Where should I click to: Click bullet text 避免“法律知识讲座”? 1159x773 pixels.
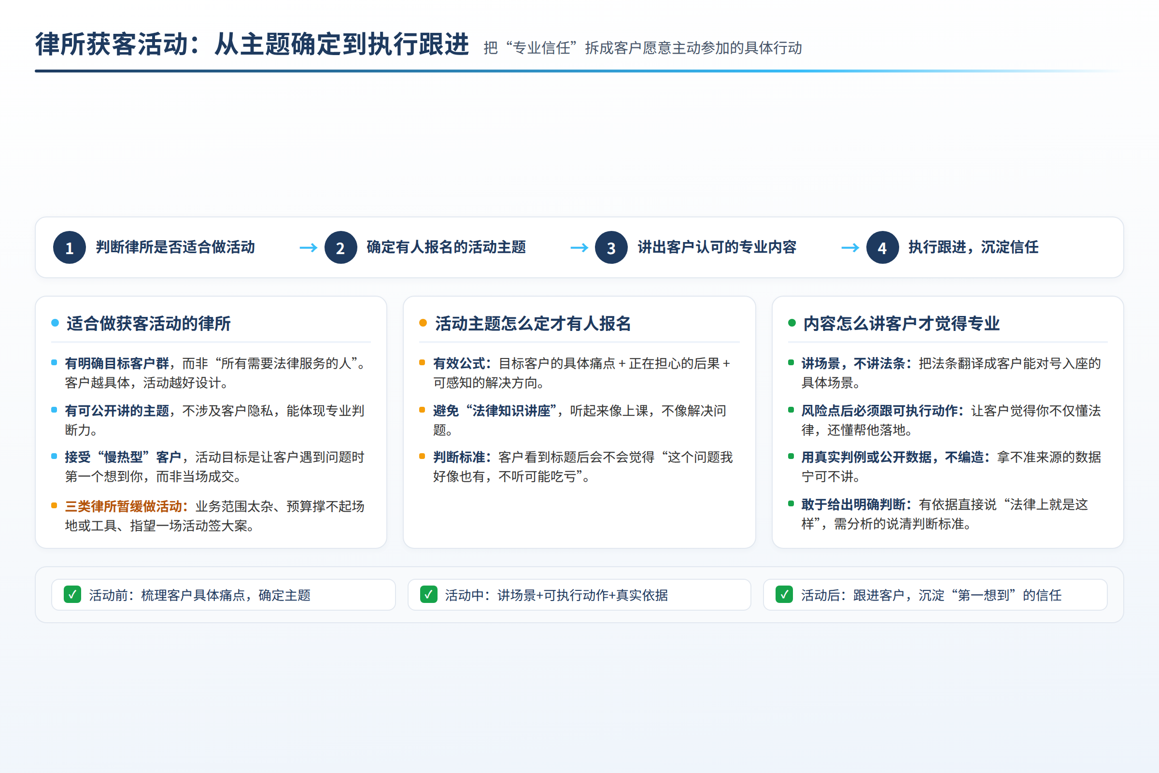495,411
